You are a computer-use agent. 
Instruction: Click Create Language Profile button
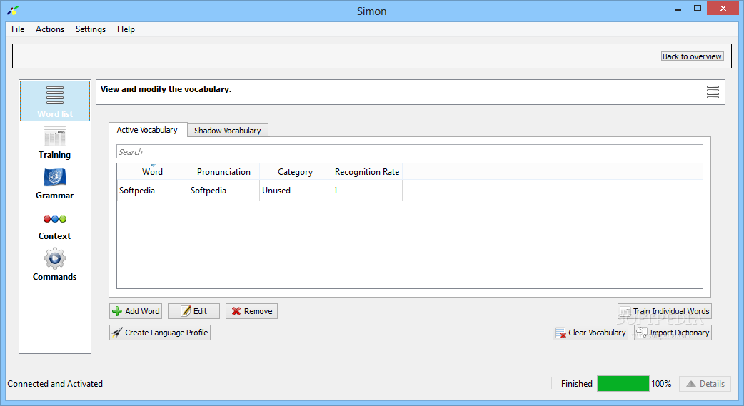pos(160,333)
